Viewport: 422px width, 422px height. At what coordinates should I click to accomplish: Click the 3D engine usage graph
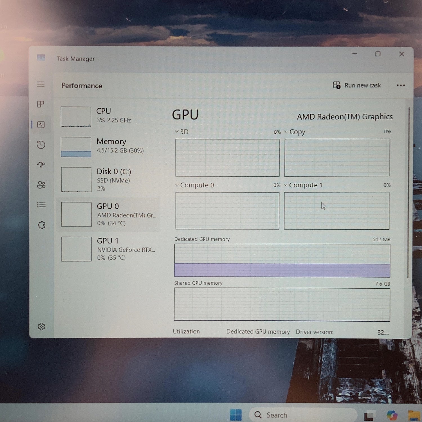227,158
